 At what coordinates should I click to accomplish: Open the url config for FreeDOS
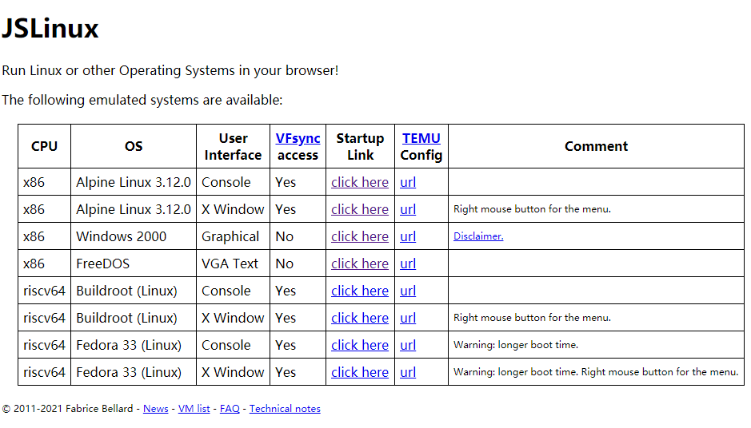(x=408, y=264)
